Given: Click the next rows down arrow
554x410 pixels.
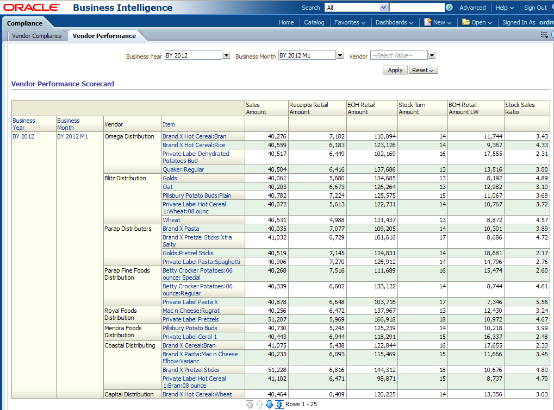Looking at the screenshot, I should tap(269, 404).
